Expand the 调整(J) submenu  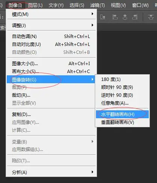click(51, 25)
